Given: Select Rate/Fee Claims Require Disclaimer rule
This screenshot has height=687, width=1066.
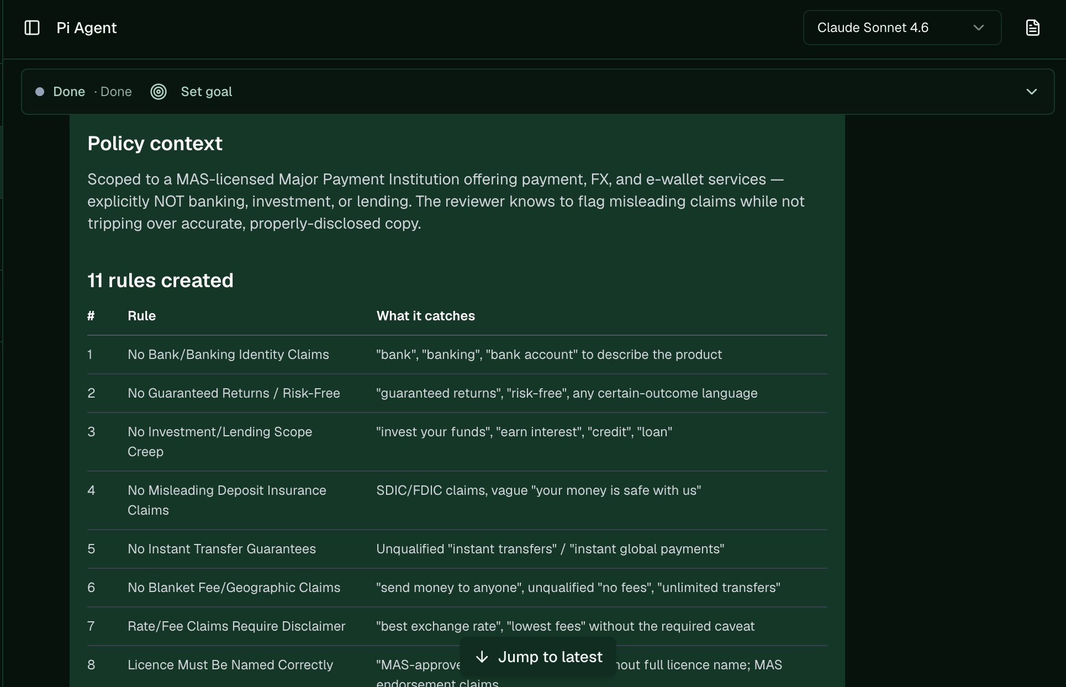Looking at the screenshot, I should click(236, 626).
